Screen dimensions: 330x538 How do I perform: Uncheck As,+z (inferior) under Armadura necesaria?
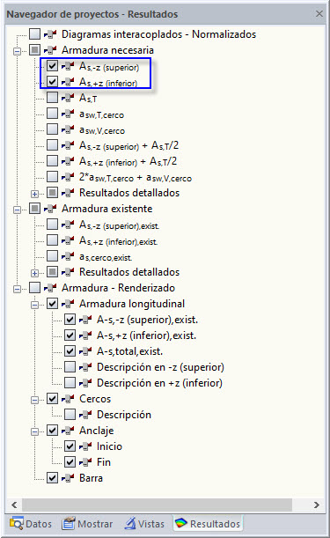click(x=52, y=82)
